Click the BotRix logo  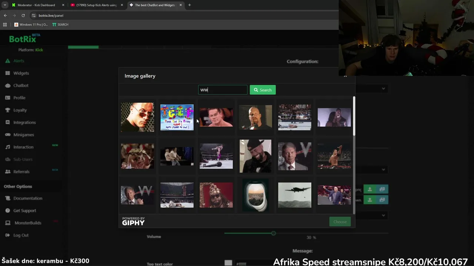tap(24, 38)
